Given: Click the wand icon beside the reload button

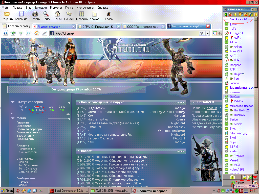Looking at the screenshot, I should click(x=44, y=33).
